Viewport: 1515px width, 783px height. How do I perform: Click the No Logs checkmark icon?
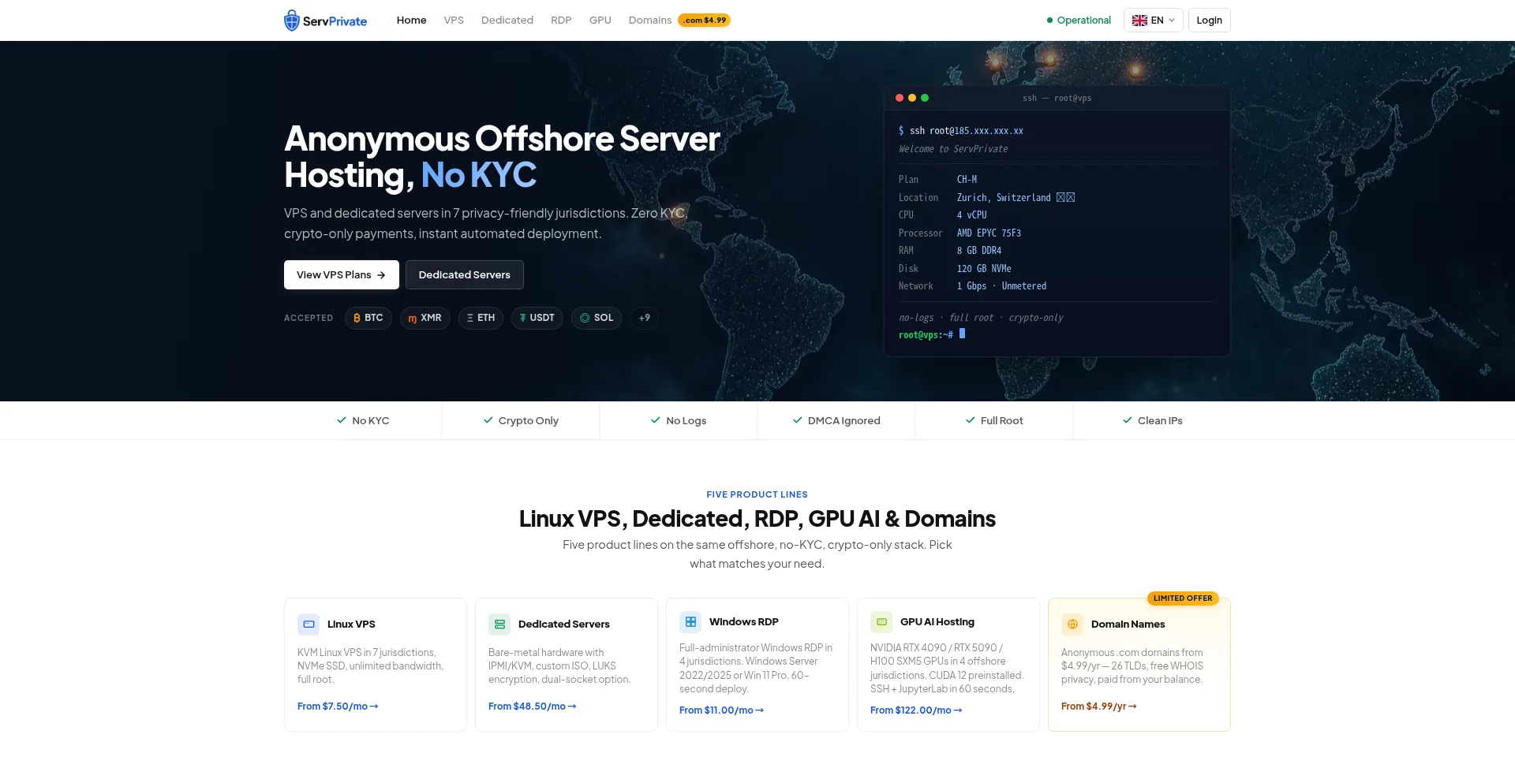656,420
